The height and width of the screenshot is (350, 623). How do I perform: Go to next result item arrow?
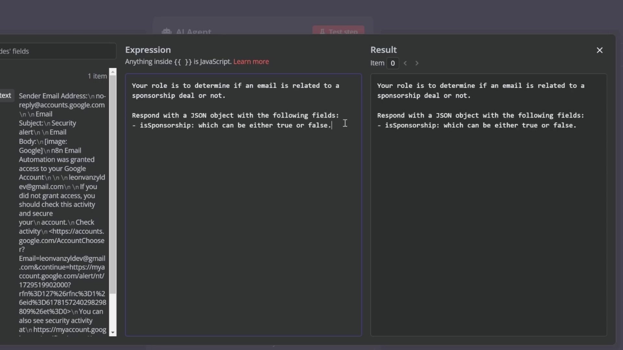[417, 63]
